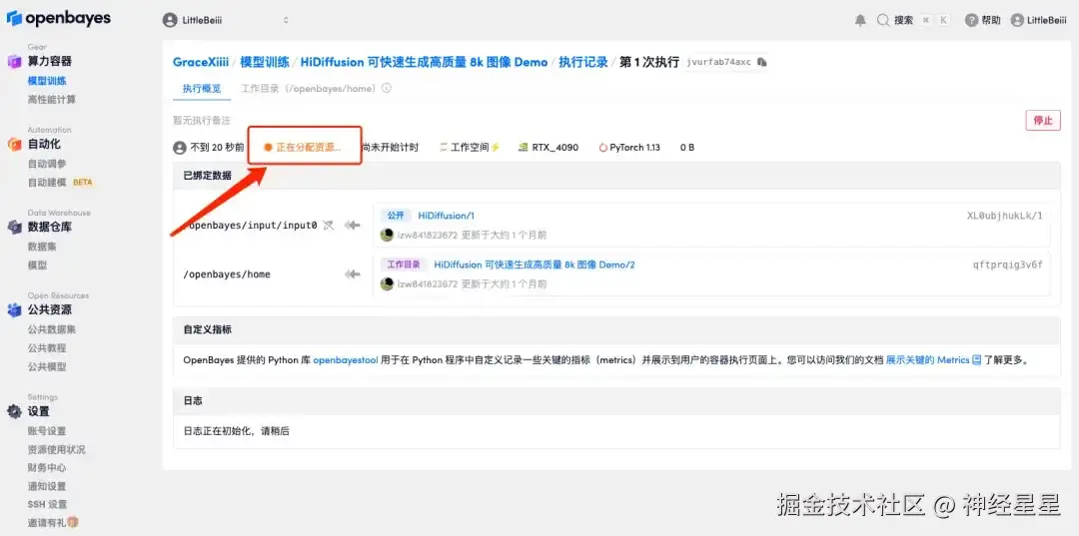The width and height of the screenshot is (1079, 536).
Task: Click the 算力容器 cube icon
Action: click(x=14, y=62)
